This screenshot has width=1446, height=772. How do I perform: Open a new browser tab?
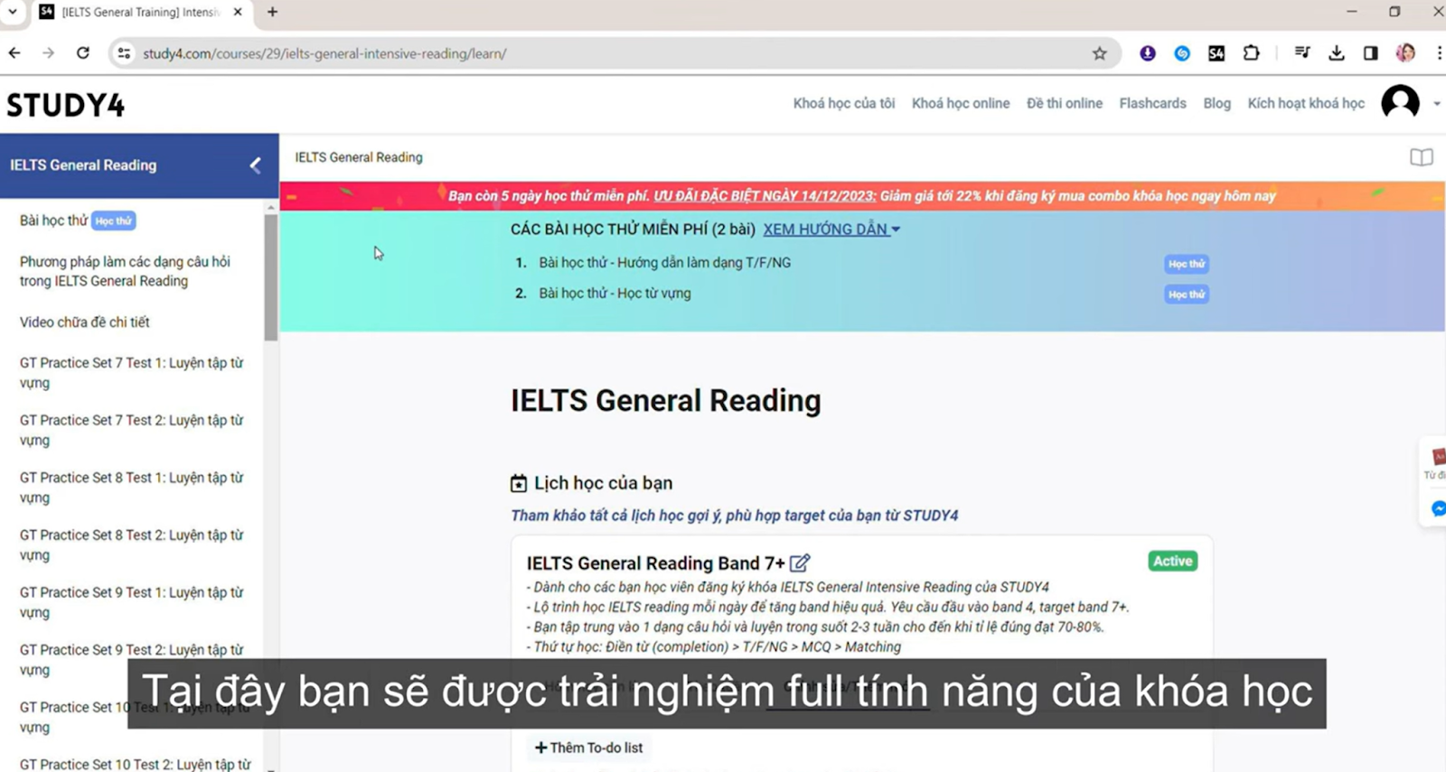click(272, 12)
